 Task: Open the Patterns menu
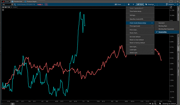(x=170, y=4)
